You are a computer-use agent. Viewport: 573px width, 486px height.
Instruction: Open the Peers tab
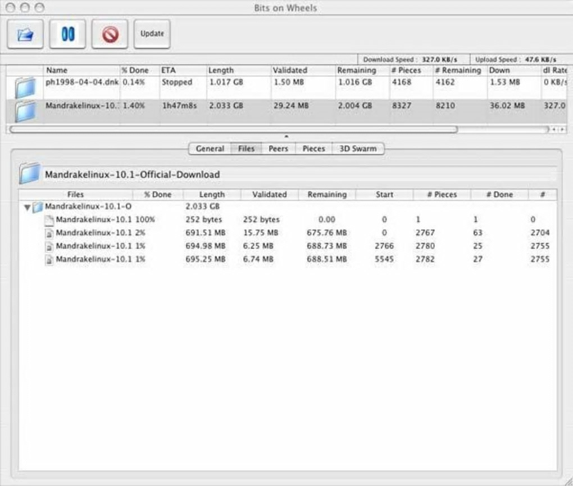click(x=278, y=148)
